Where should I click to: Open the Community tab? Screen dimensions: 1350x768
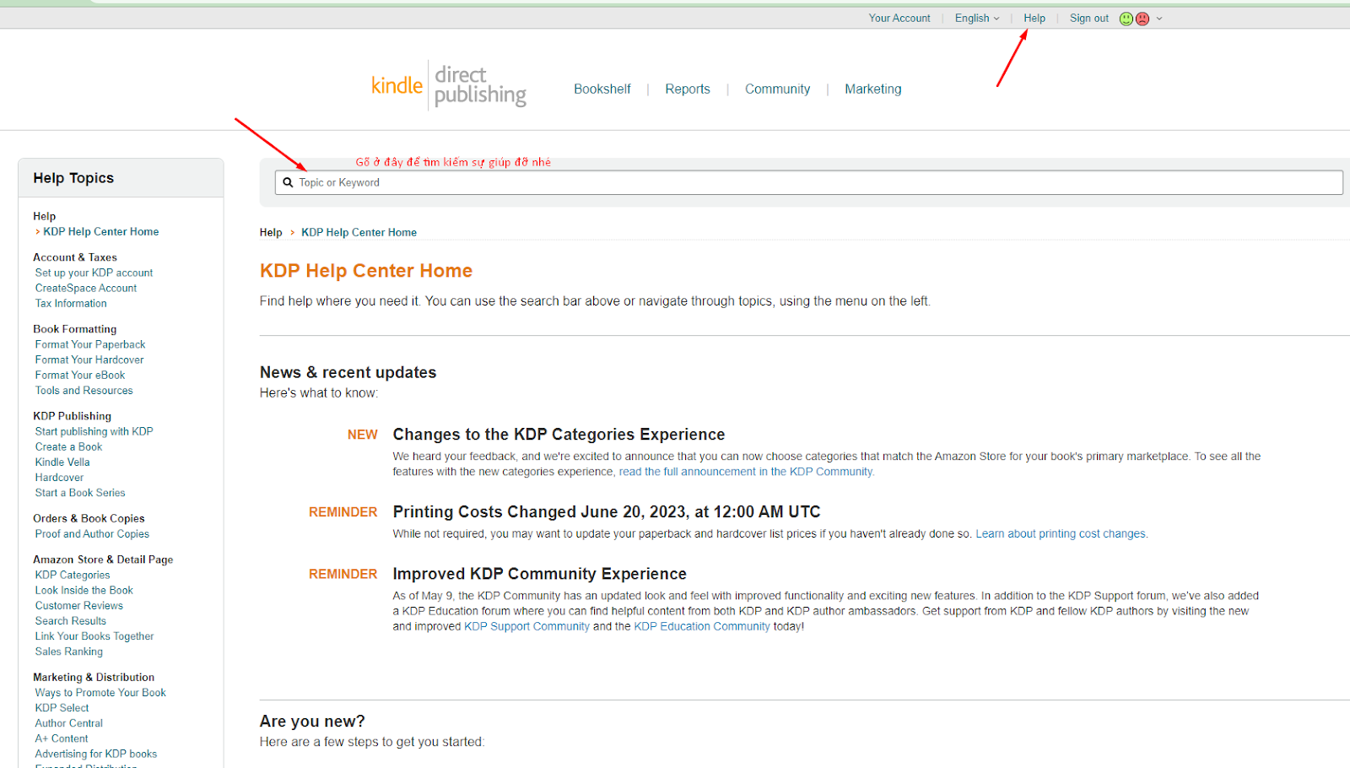point(777,89)
